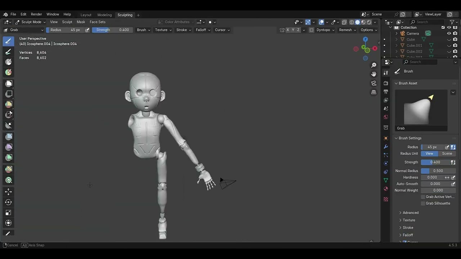Open the Modifiers wrench properties tab
461x259 pixels.
386,147
